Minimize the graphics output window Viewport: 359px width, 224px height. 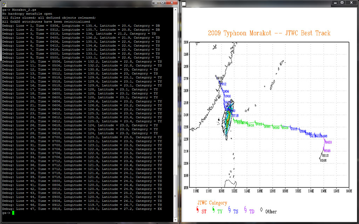click(x=335, y=3)
